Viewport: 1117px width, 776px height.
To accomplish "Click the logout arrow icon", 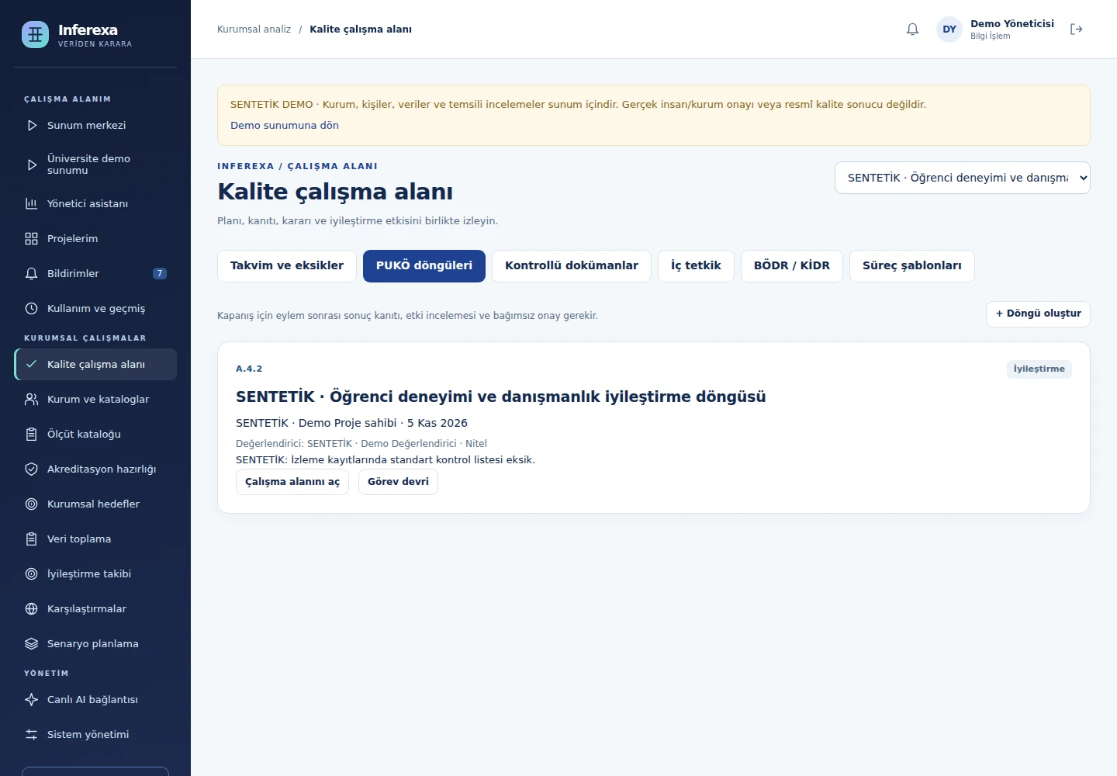I will (x=1076, y=29).
